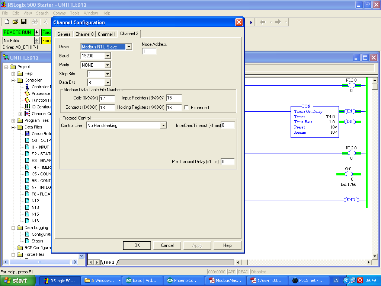381x286 pixels.
Task: Click ladder view scroll down arrow
Action: [x=375, y=256]
